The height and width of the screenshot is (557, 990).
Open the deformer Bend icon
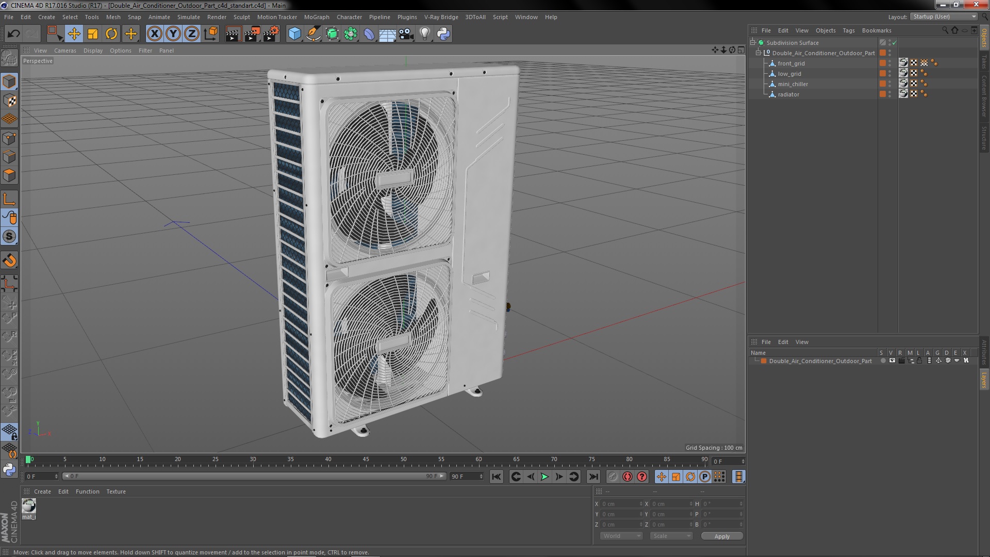[x=369, y=34]
